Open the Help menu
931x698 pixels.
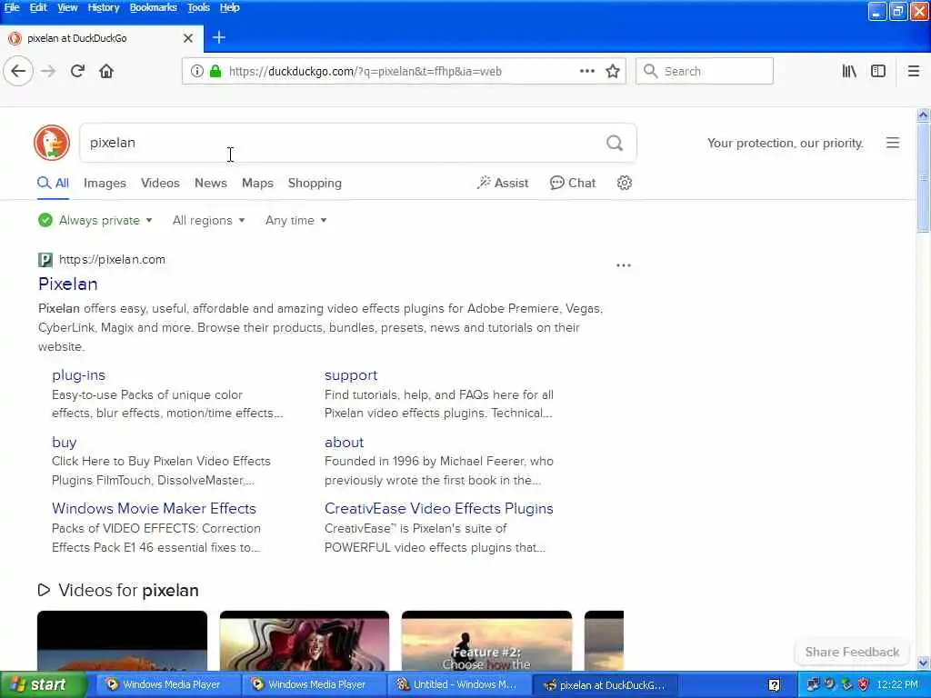pyautogui.click(x=230, y=7)
